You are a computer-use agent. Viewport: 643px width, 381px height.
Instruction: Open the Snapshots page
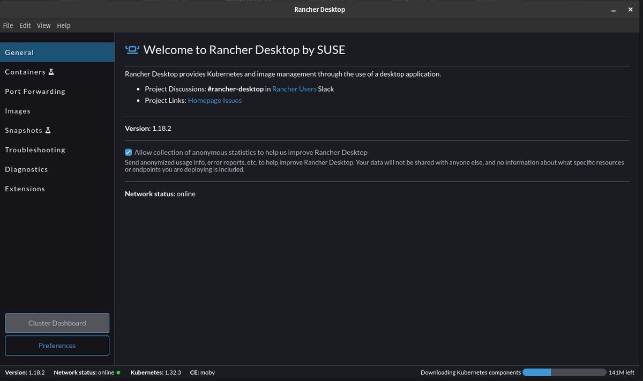click(57, 130)
